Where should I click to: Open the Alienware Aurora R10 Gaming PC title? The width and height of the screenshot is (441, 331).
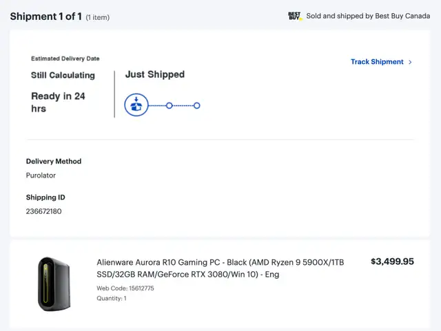220,268
